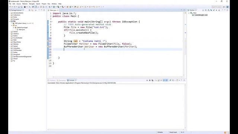Image resolution: width=238 pixels, height=134 pixels.
Task: Open the New button dropdown arrow
Action: pyautogui.click(x=12, y=7)
